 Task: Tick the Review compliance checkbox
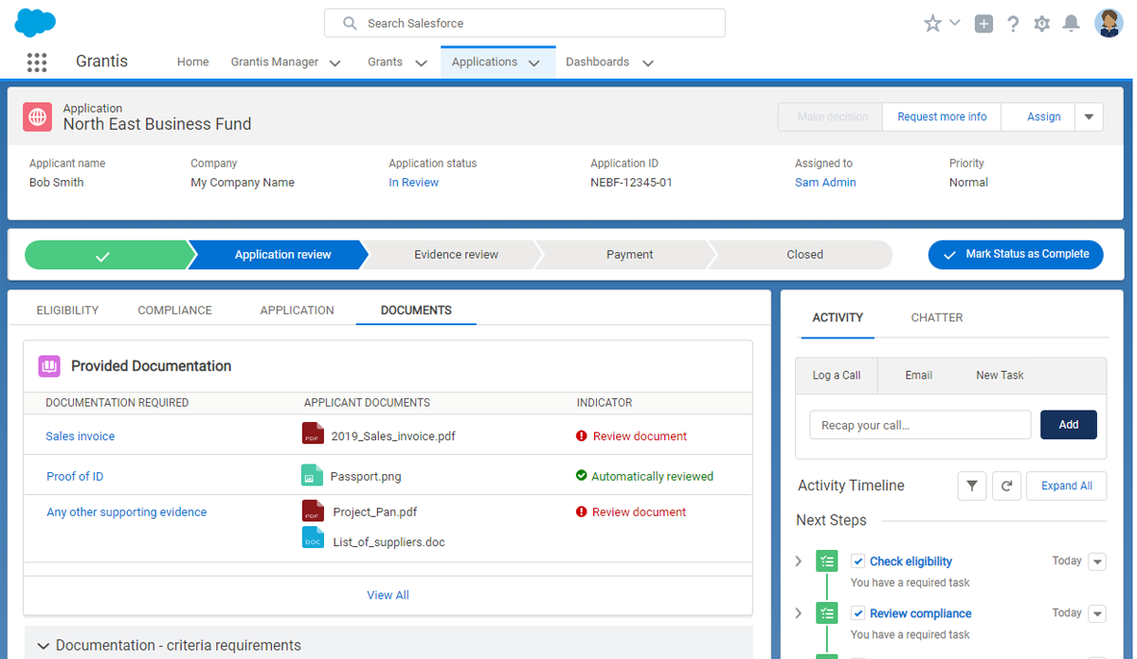click(x=857, y=613)
